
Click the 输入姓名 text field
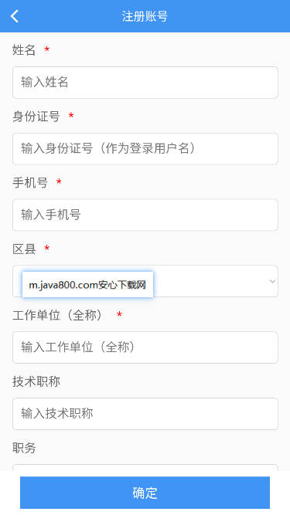coord(145,83)
